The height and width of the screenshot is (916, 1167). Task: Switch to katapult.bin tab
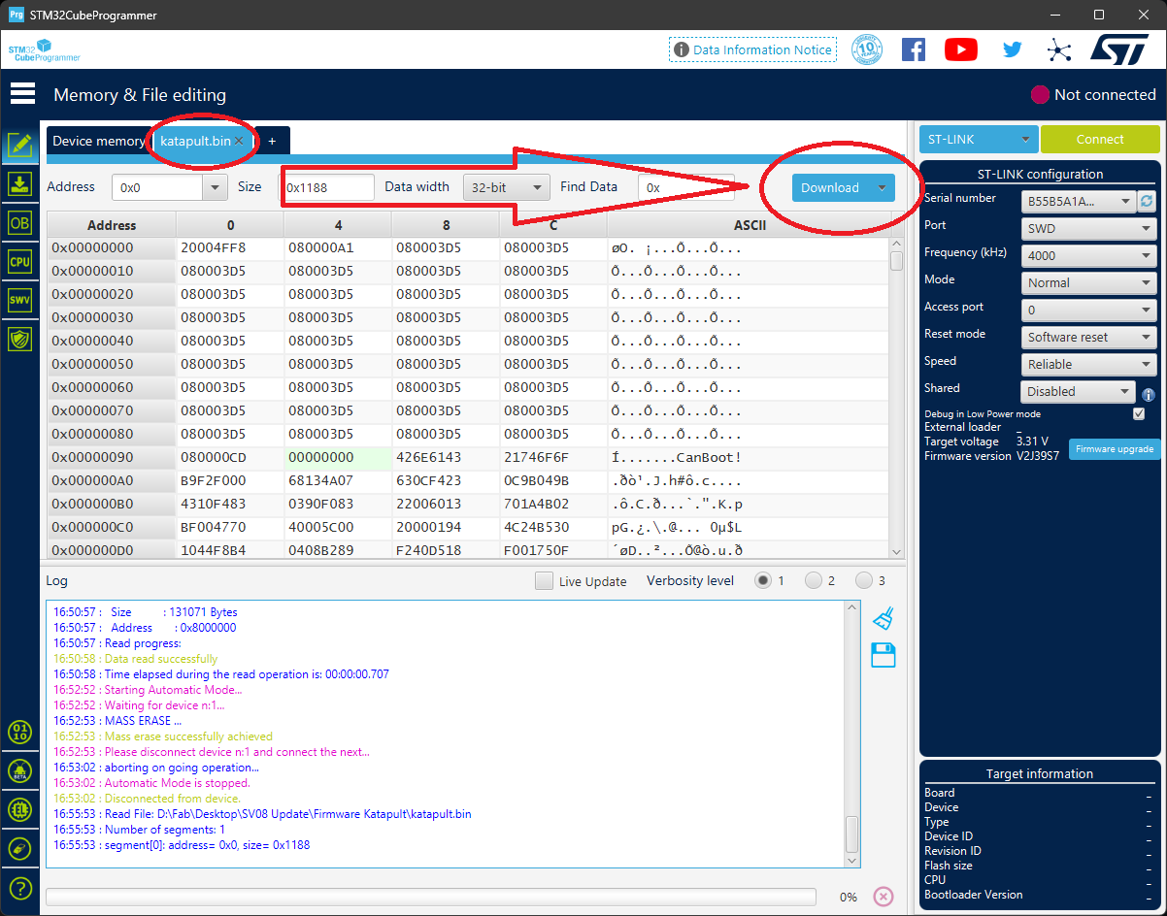[195, 141]
